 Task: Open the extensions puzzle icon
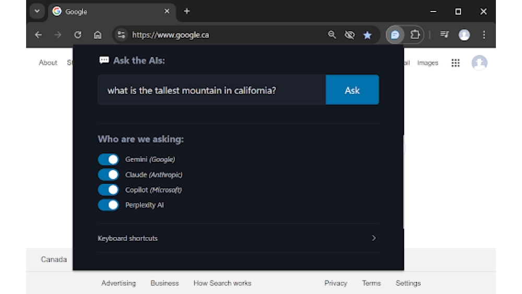pos(415,34)
